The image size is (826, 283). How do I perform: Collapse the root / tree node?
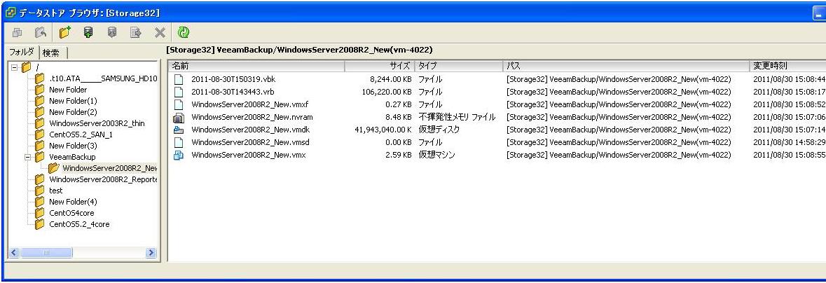pos(14,67)
